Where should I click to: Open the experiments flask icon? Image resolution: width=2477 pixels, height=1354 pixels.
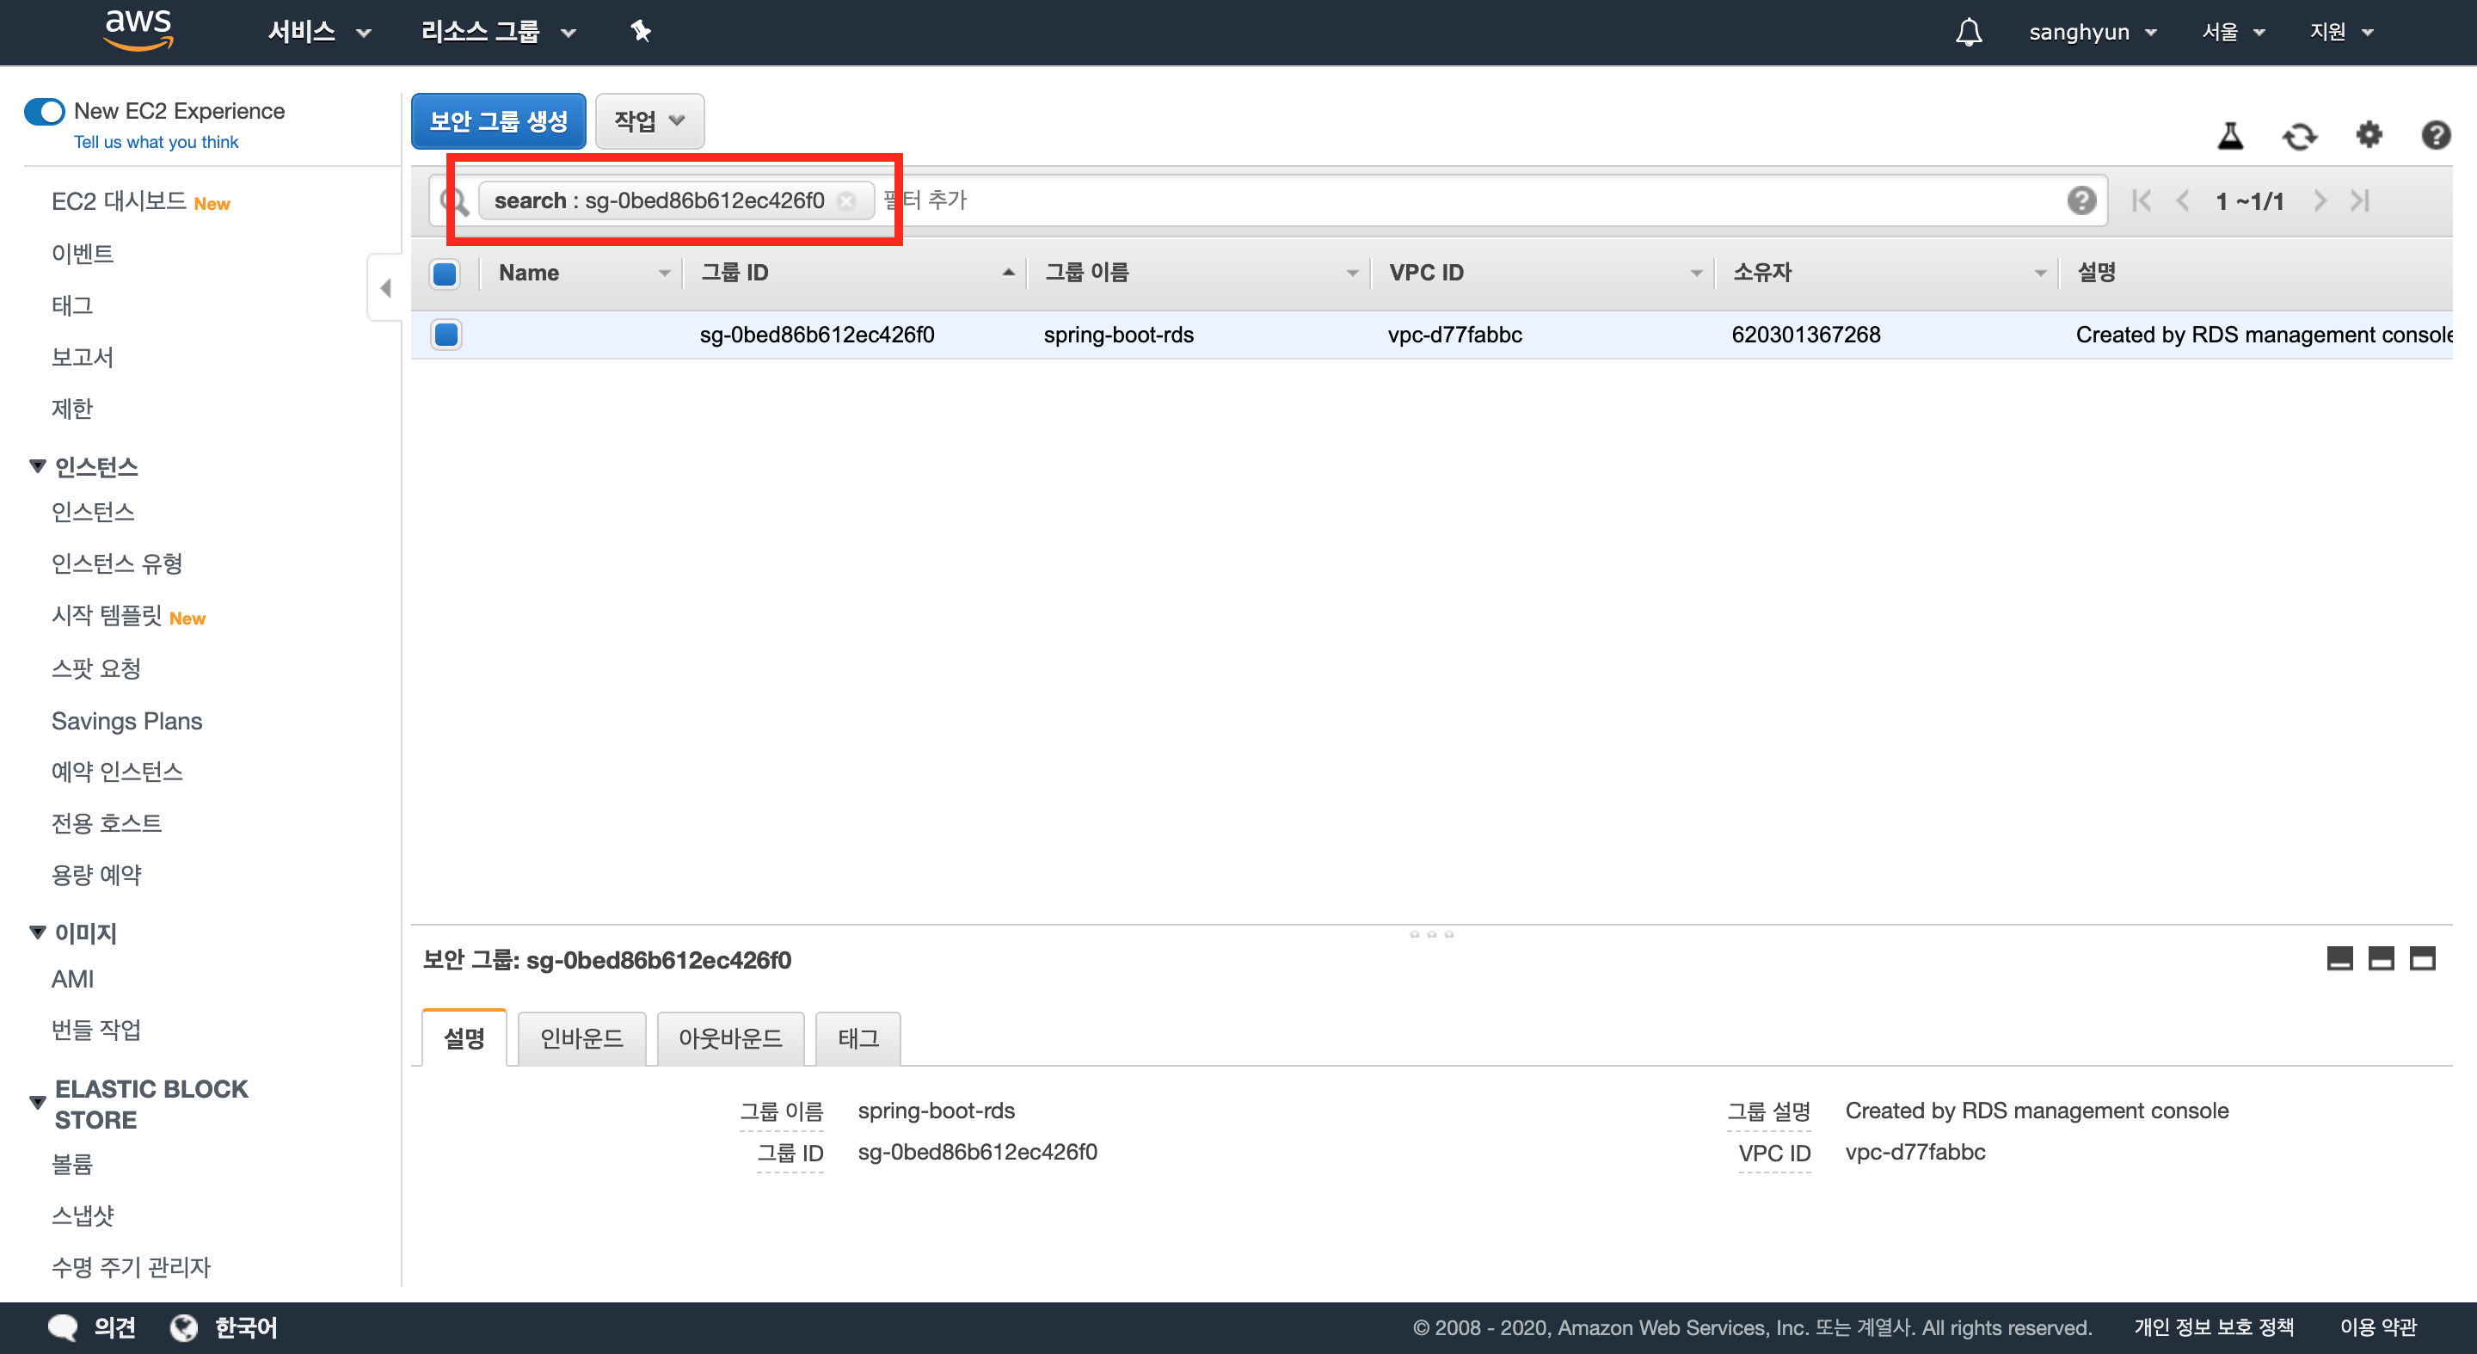[x=2230, y=136]
